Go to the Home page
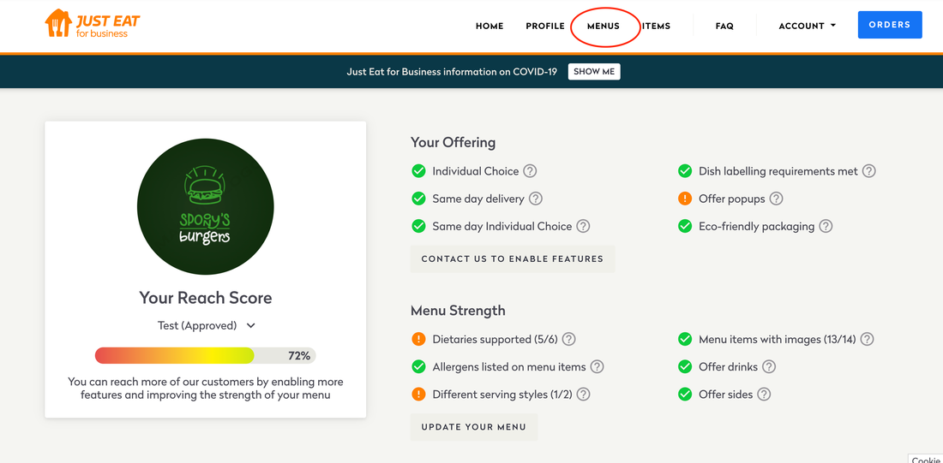The height and width of the screenshot is (463, 943). tap(490, 26)
